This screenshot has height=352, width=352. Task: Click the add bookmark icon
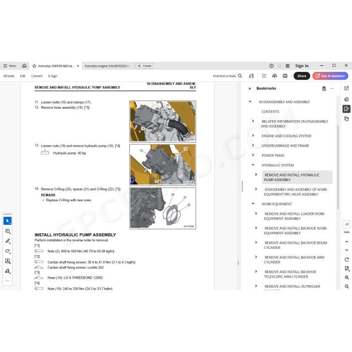(x=324, y=89)
